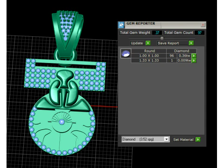Viewport: 224px width, 168px height.
Task: Click the material dropdown arrow button
Action: pos(167,139)
